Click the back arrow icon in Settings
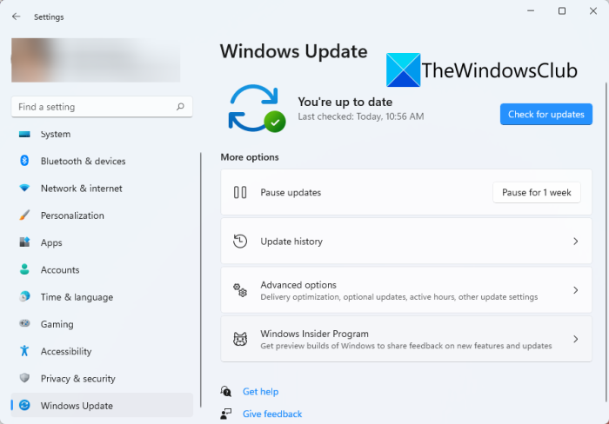The height and width of the screenshot is (424, 609). [x=16, y=17]
